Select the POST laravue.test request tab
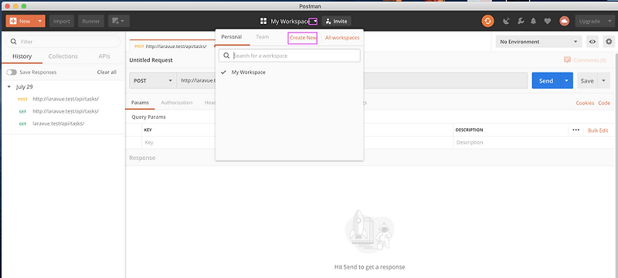 171,46
